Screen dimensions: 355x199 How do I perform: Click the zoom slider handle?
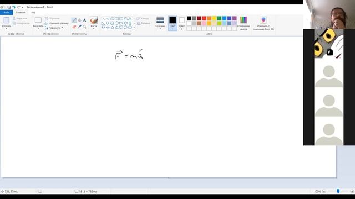pos(338,191)
